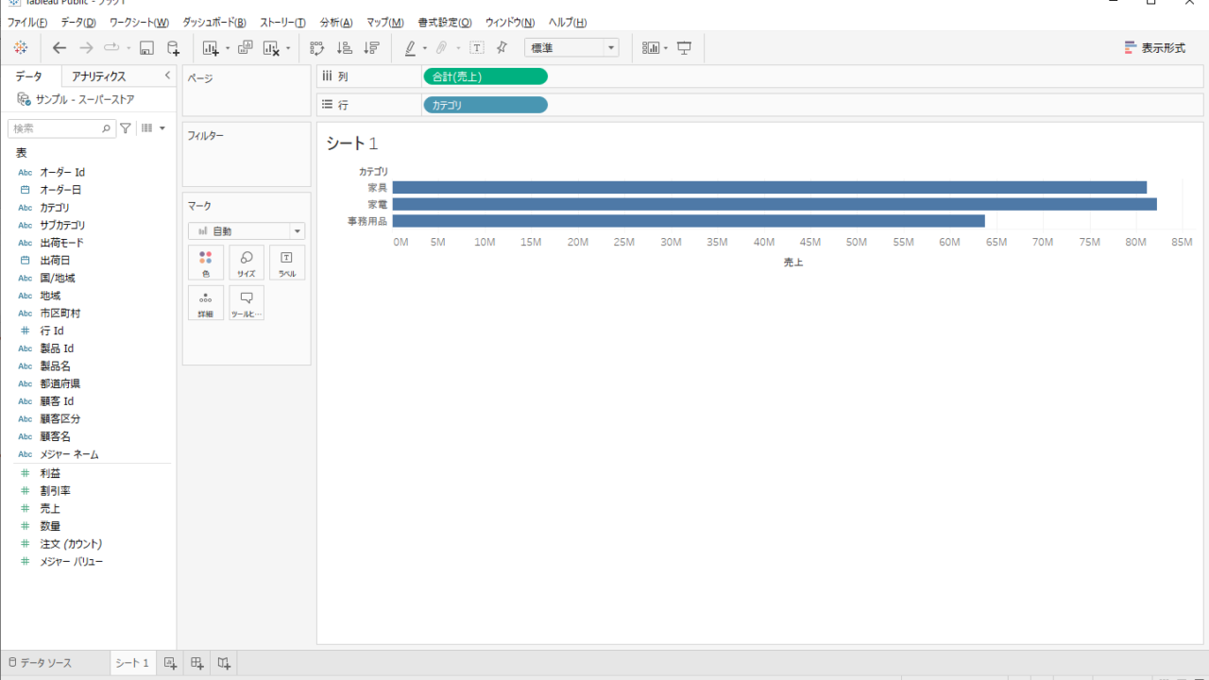Open the Tooltip marks card button
The height and width of the screenshot is (680, 1209).
tap(247, 302)
